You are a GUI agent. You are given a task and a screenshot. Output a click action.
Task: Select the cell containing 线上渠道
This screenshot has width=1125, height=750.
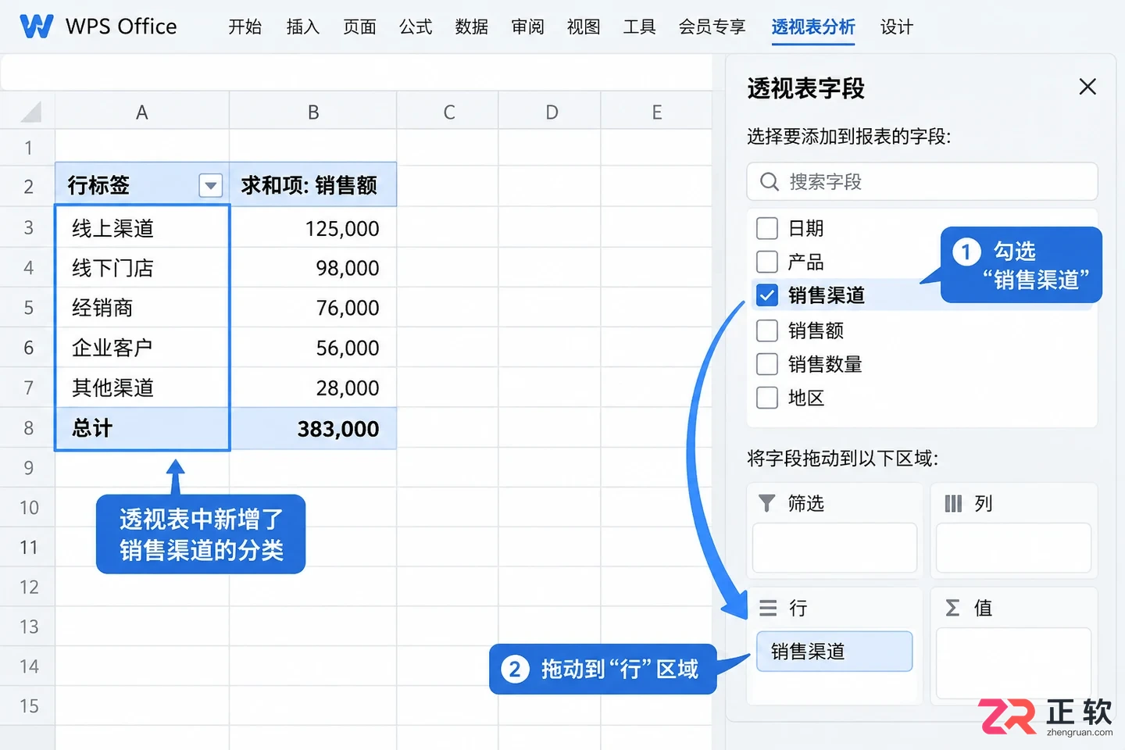click(142, 228)
